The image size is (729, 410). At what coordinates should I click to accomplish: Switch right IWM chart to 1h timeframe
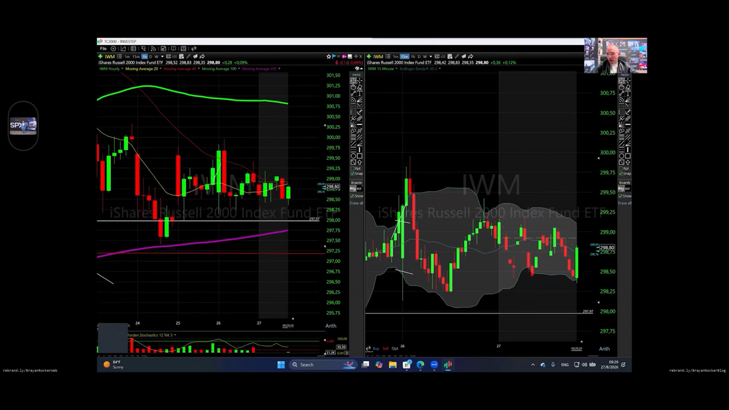tap(413, 56)
